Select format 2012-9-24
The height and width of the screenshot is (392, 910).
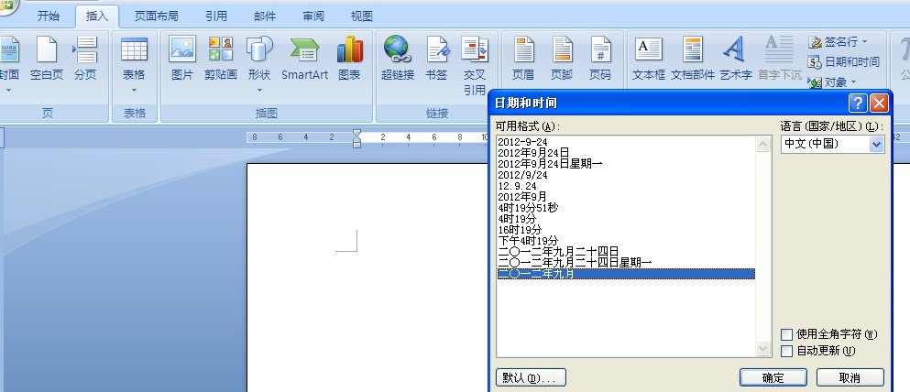click(626, 141)
